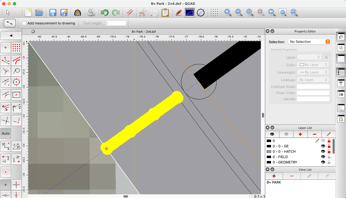Open a file with the folder icon
346x198 pixels.
coord(39,13)
